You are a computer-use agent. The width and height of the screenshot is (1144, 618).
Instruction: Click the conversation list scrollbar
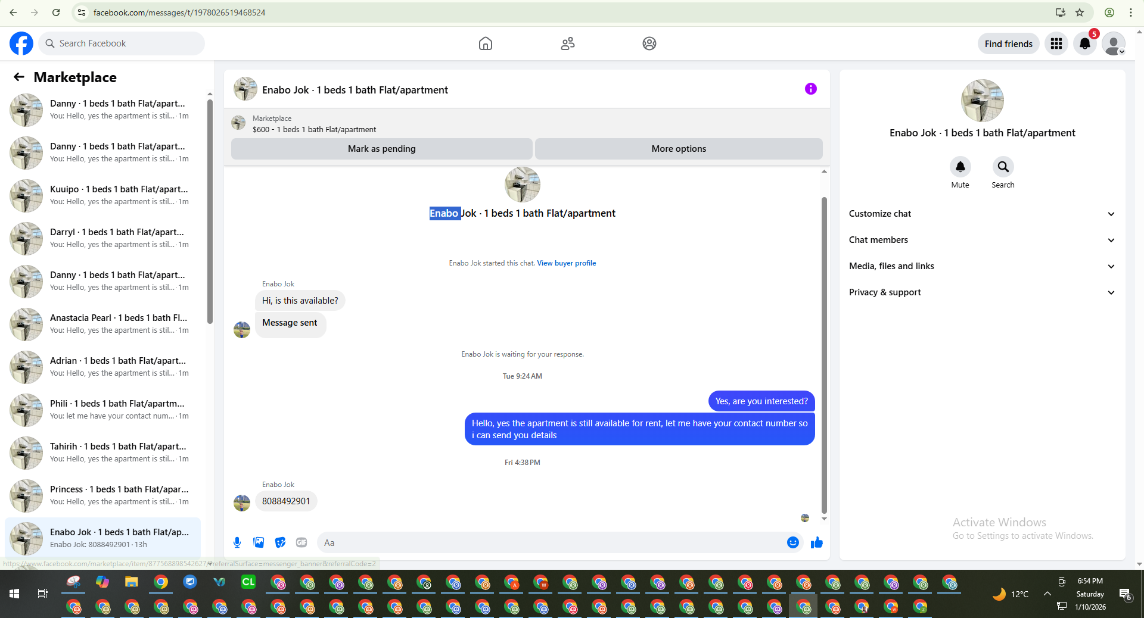click(x=210, y=211)
